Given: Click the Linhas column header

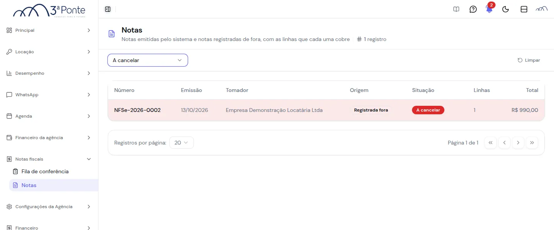Looking at the screenshot, I should click(482, 90).
